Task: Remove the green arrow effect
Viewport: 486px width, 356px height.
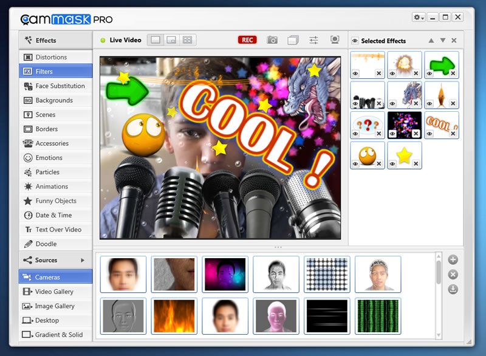Action: 453,74
